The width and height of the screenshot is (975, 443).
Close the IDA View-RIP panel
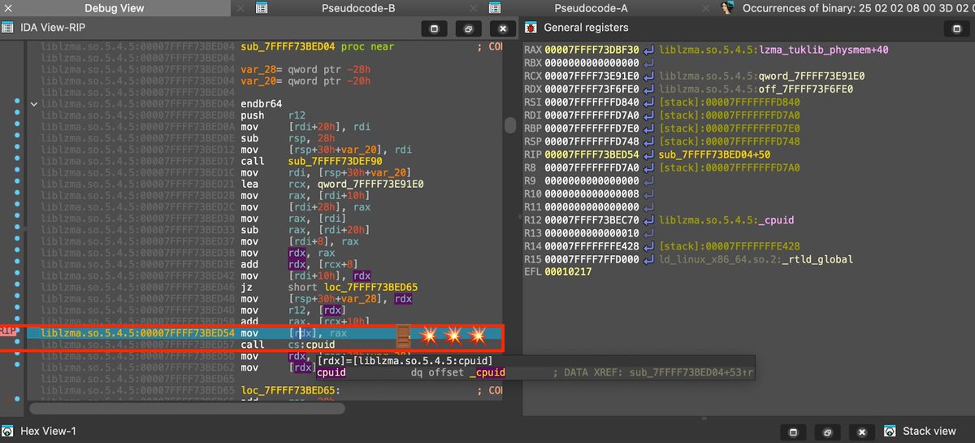504,28
